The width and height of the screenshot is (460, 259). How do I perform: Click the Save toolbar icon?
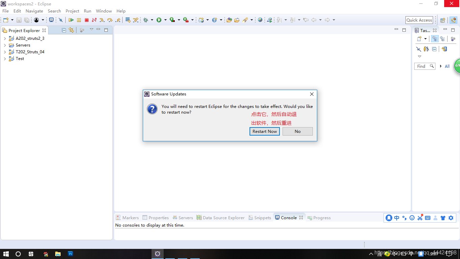pos(19,20)
